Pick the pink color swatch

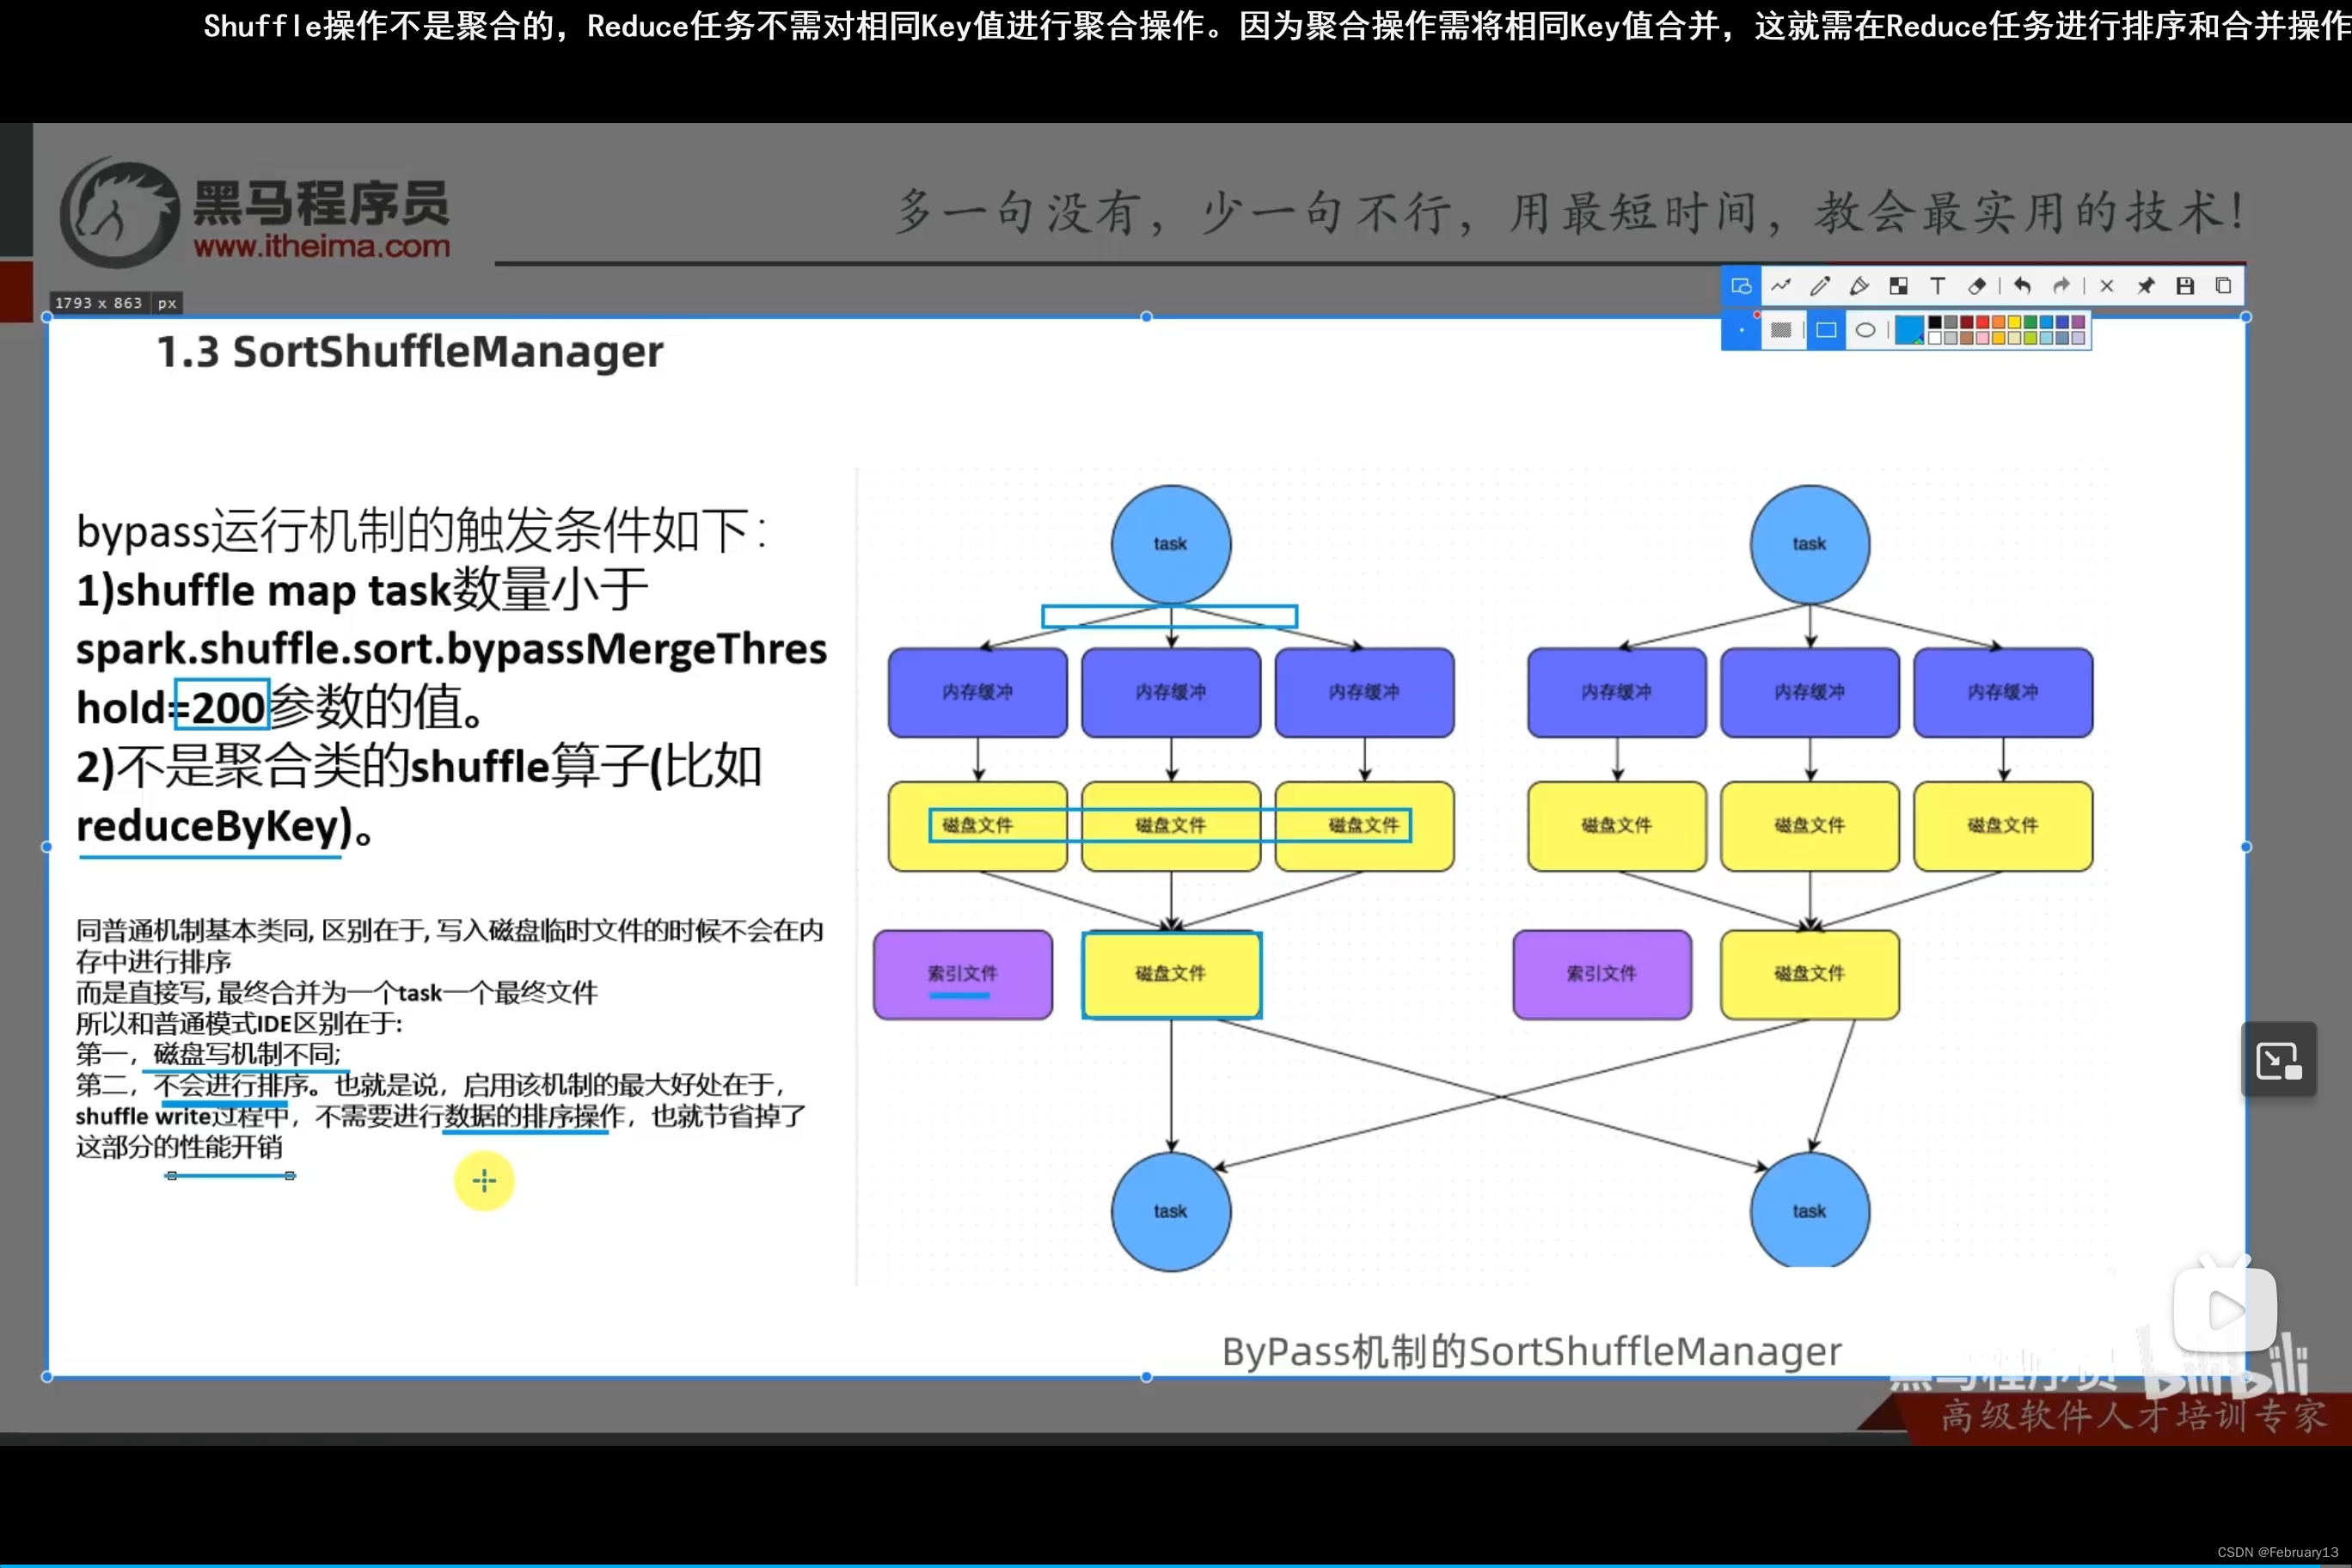[1983, 338]
